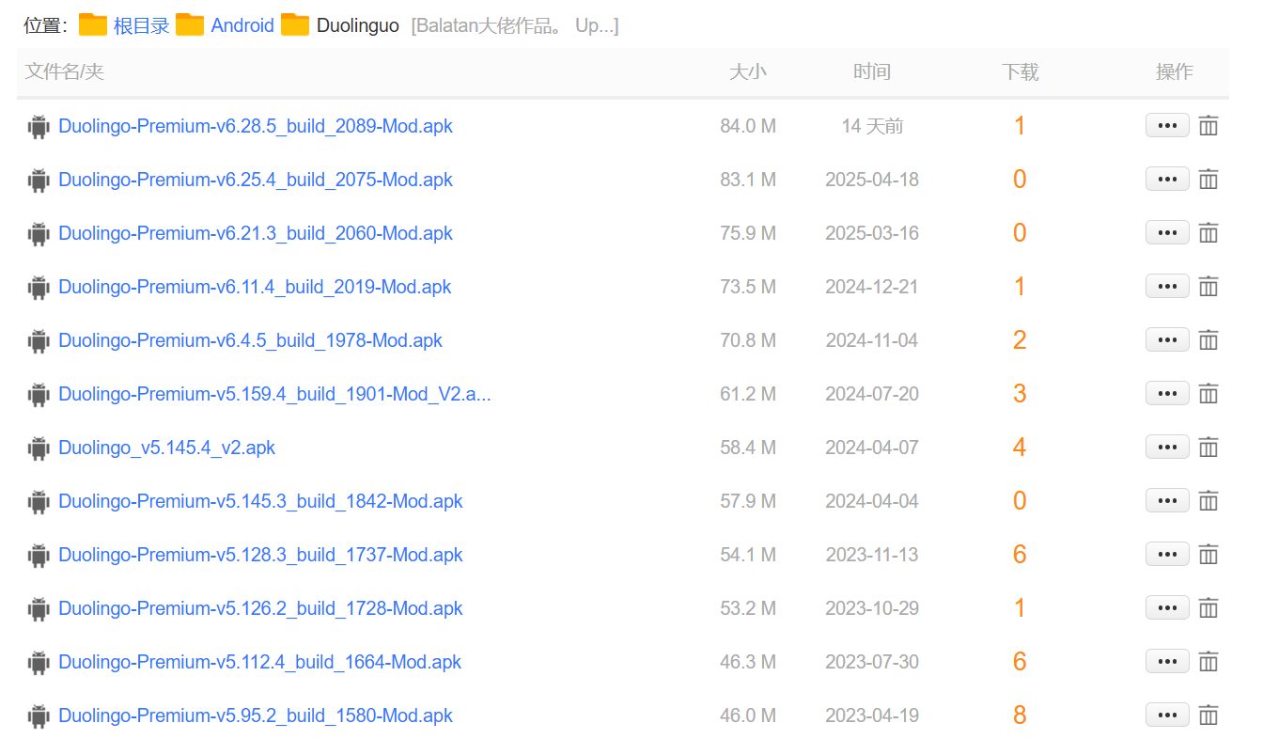Open Duolingo-Premium-v5.95.2_build_1580-Mod.apk link
The image size is (1263, 739).
[256, 715]
